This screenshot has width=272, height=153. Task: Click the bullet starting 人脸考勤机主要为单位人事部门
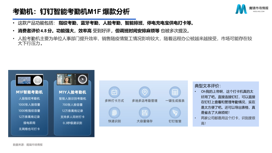click(135, 41)
